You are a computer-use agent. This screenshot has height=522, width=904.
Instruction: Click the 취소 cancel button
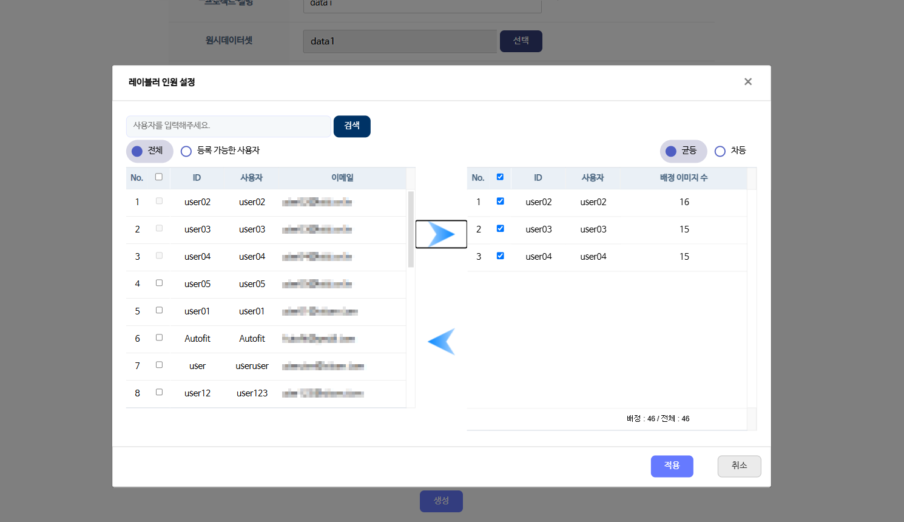(739, 466)
